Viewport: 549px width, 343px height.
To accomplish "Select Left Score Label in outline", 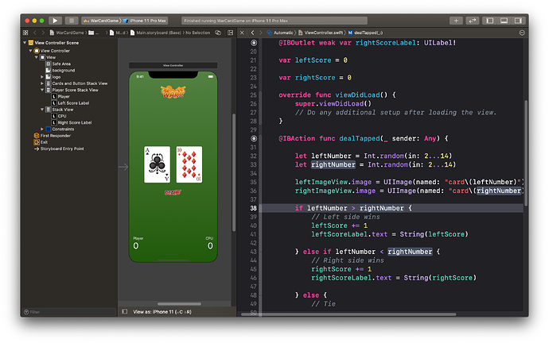I will pyautogui.click(x=72, y=102).
